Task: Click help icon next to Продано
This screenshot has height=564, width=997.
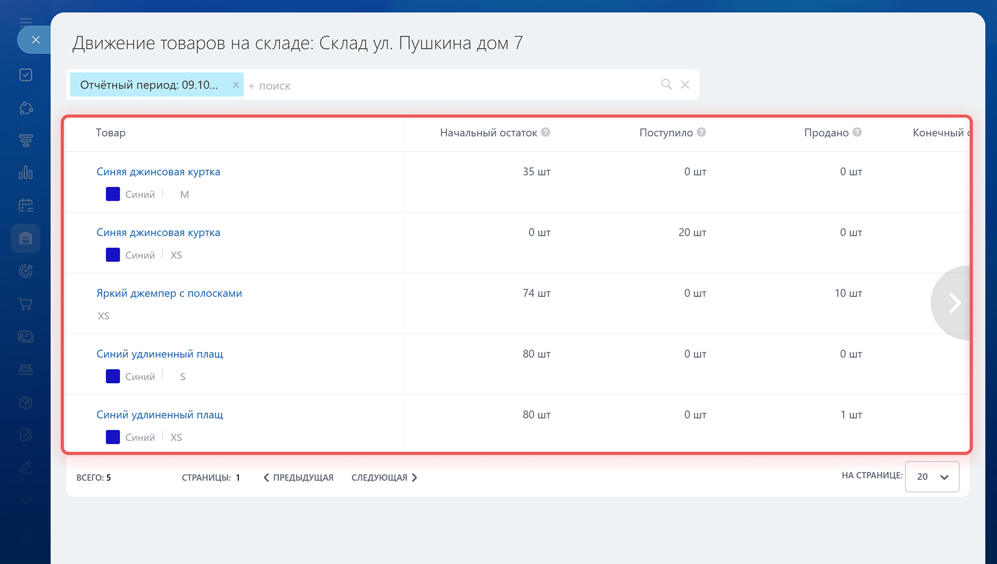Action: [x=857, y=132]
